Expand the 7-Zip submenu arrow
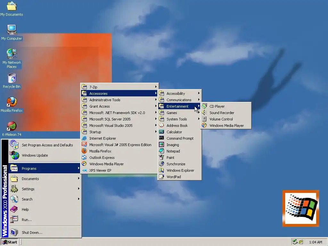Image resolution: width=328 pixels, height=246 pixels. (x=156, y=87)
